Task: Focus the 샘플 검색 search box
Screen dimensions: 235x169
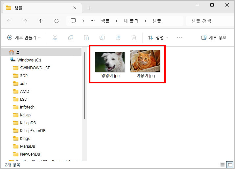Action: coord(210,21)
